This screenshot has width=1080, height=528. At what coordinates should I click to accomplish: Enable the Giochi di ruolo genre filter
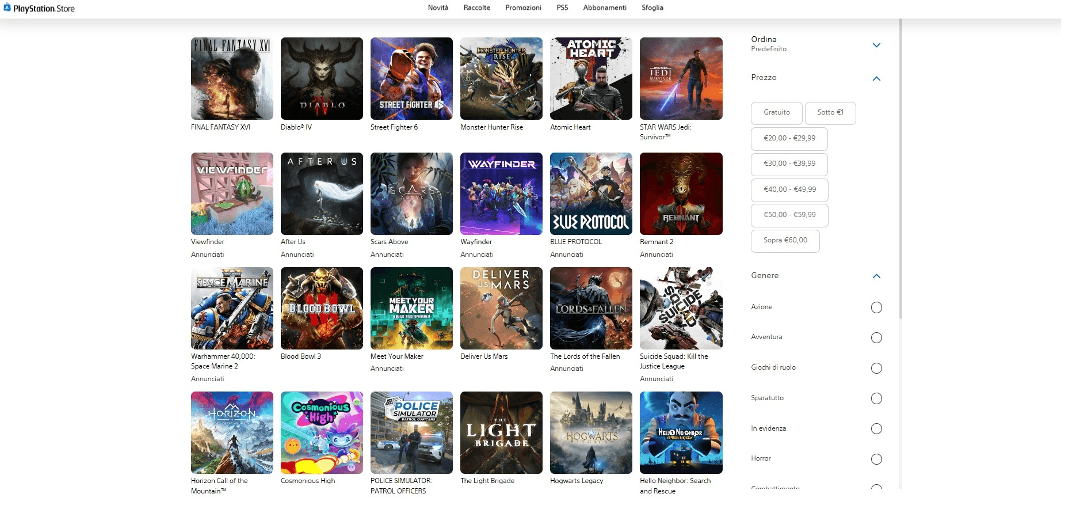(876, 368)
